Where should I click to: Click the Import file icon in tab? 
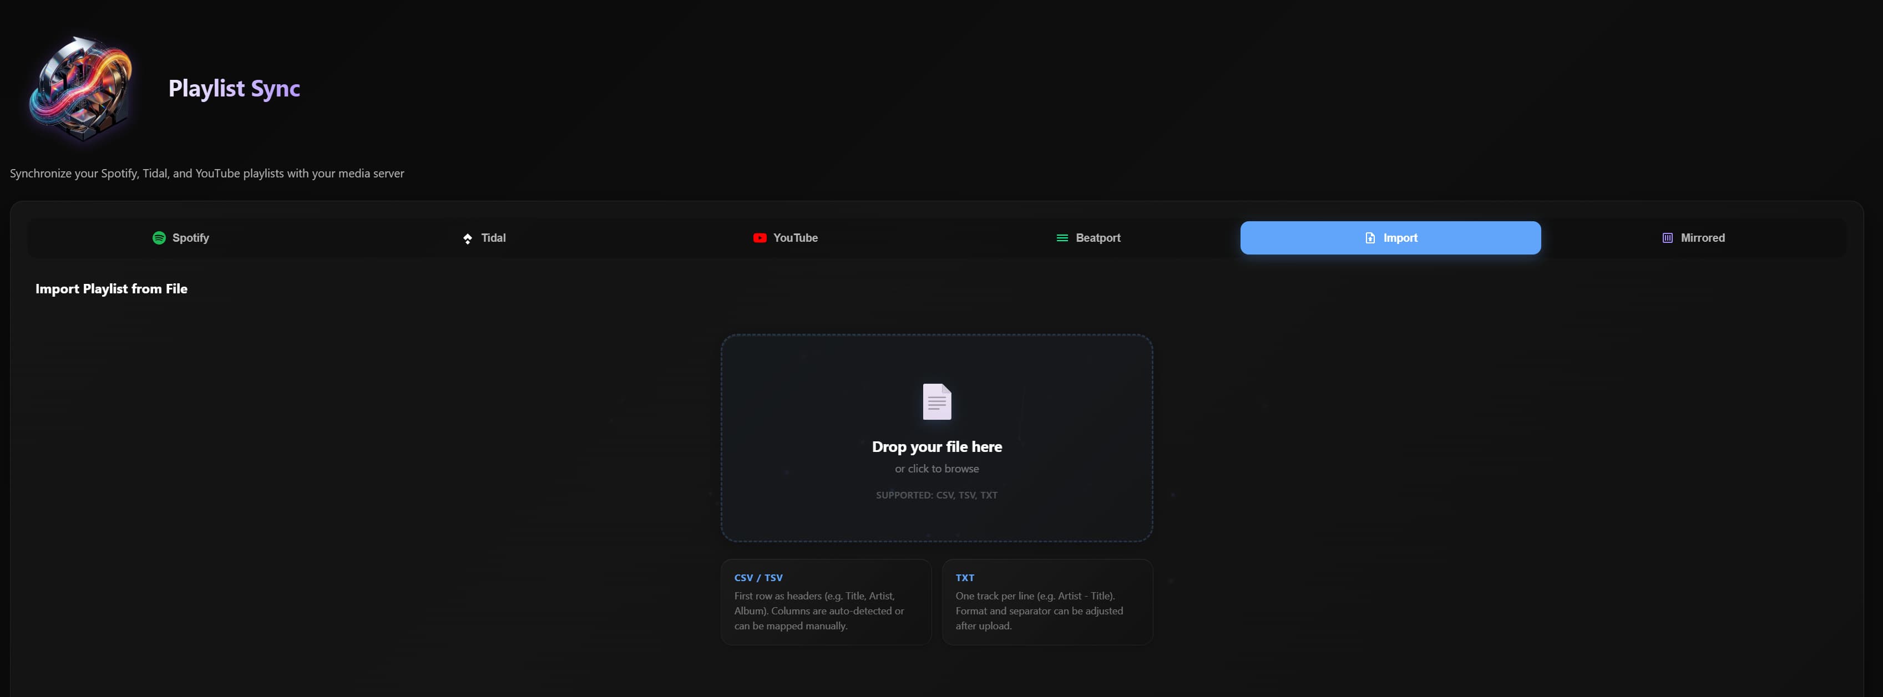tap(1370, 238)
